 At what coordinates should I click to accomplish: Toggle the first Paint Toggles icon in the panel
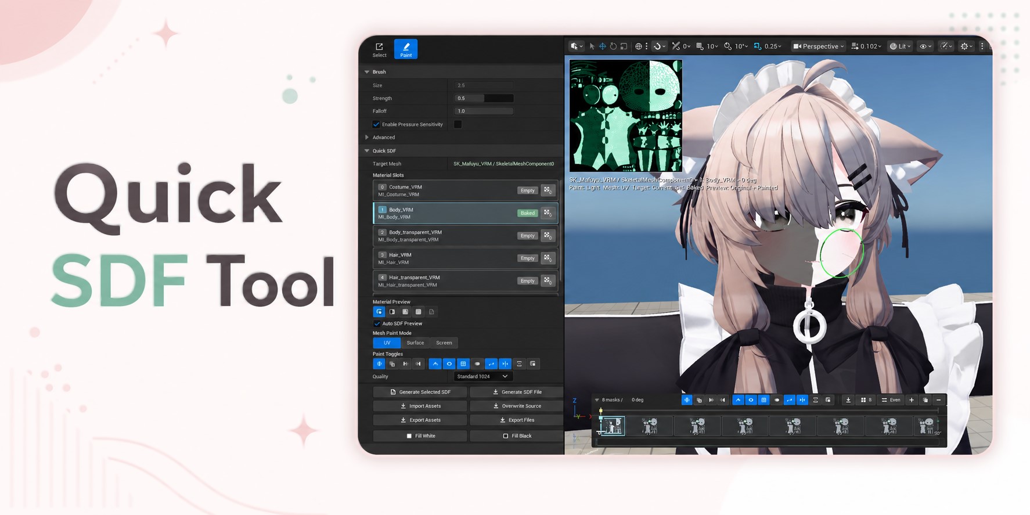pyautogui.click(x=379, y=364)
